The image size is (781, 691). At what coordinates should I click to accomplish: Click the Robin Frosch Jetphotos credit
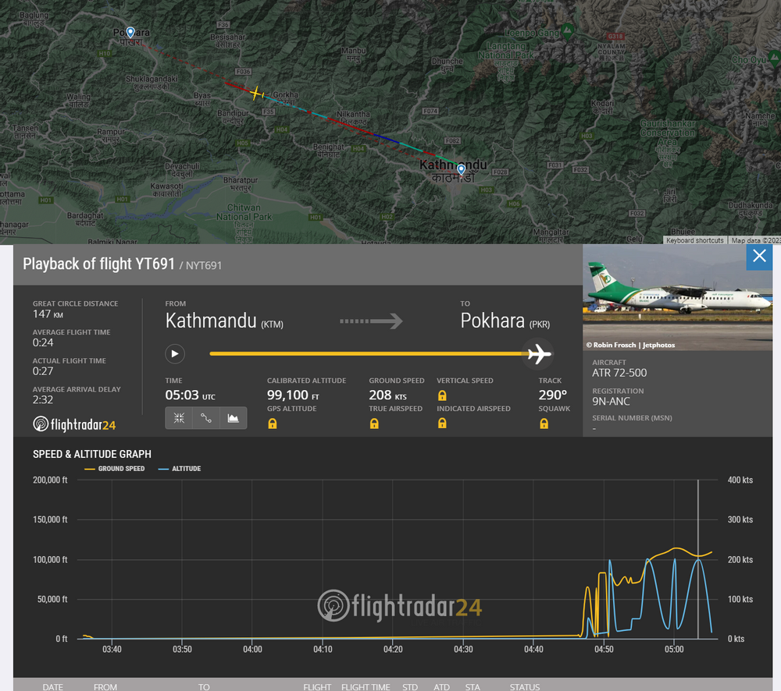tap(630, 345)
